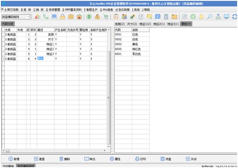Click the left grid scroll-up arrow

tap(108, 30)
